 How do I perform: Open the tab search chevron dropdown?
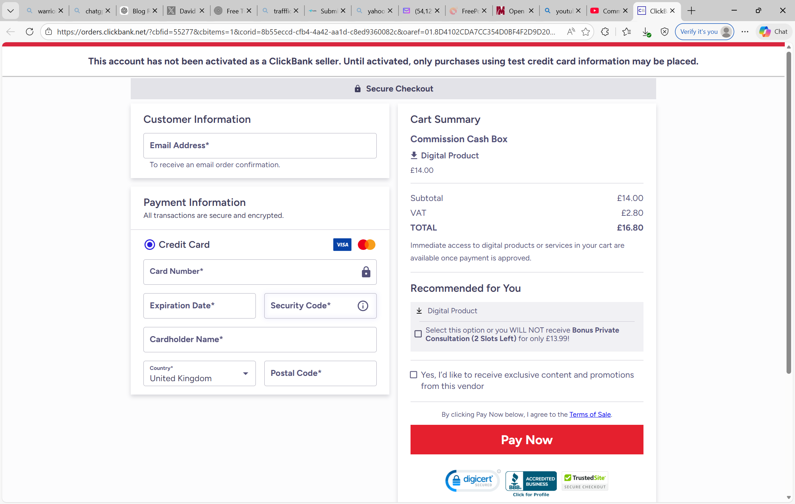tap(11, 11)
